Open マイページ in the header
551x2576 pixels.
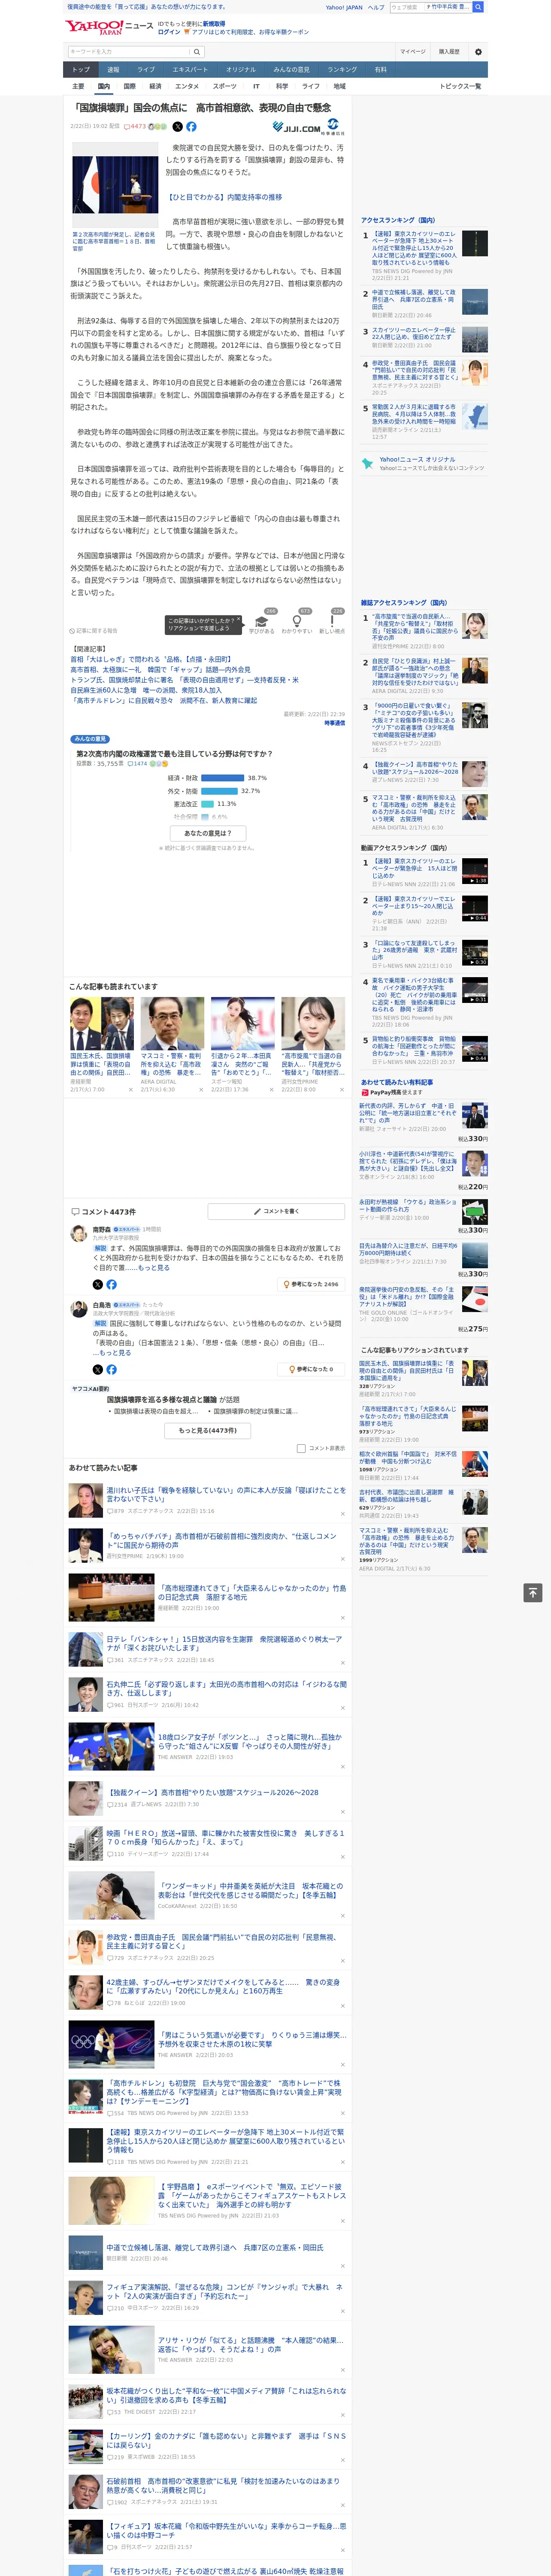[412, 52]
